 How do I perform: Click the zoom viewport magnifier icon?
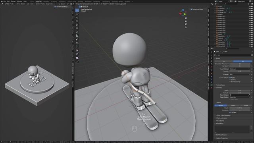[186, 18]
